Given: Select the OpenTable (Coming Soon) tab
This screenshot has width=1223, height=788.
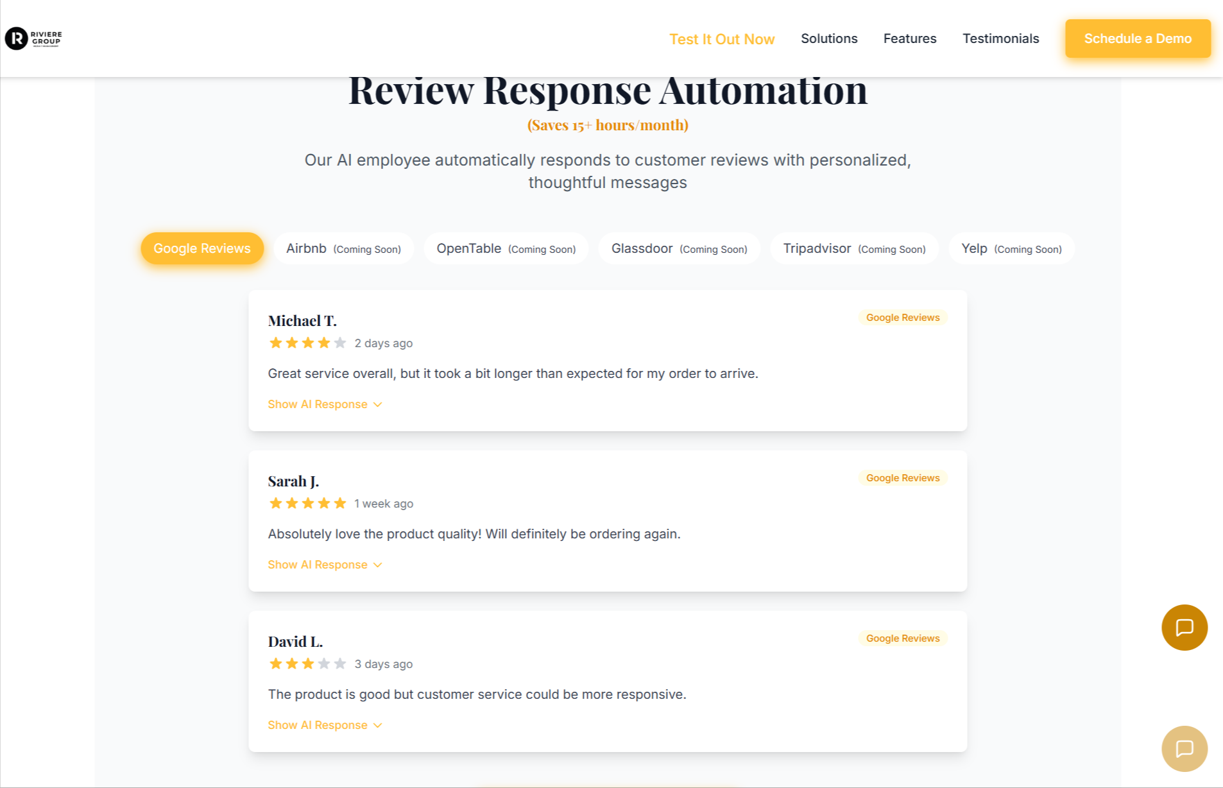Looking at the screenshot, I should [x=506, y=248].
